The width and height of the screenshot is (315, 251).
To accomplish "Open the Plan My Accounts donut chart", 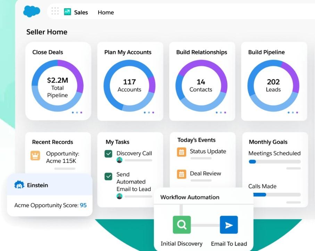I will click(x=130, y=86).
